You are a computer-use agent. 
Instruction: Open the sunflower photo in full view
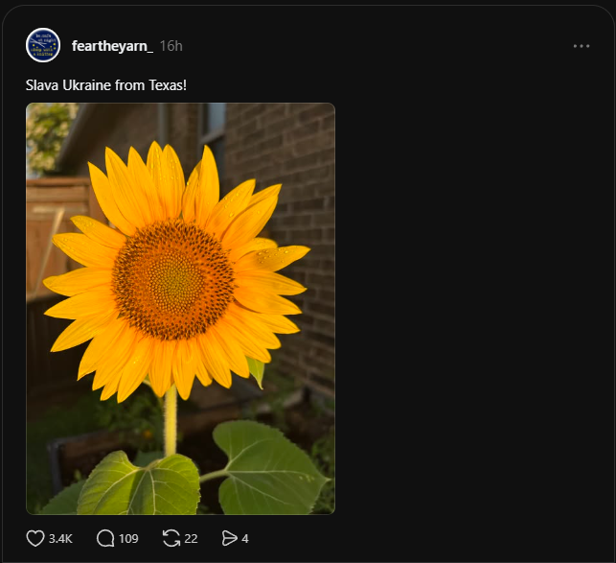[x=180, y=309]
